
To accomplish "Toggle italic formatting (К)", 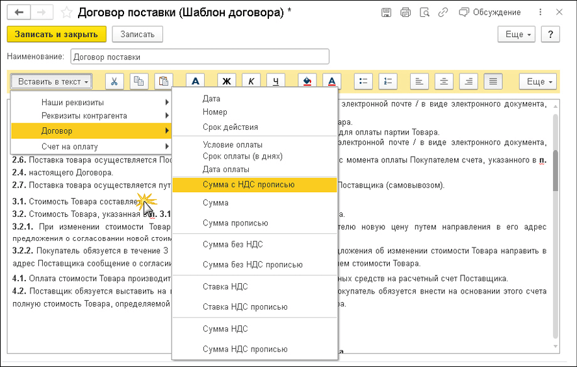I will [x=251, y=81].
